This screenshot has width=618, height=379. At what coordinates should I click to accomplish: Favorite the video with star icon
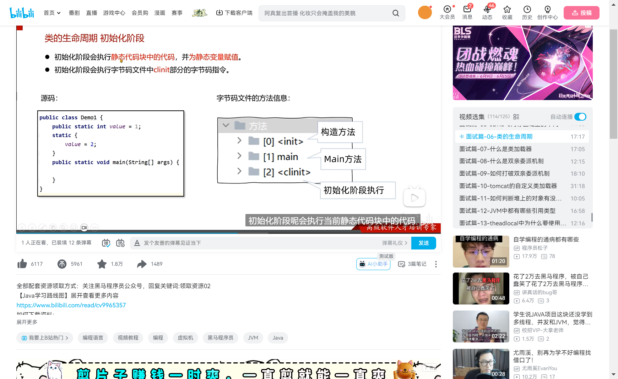[x=102, y=264]
